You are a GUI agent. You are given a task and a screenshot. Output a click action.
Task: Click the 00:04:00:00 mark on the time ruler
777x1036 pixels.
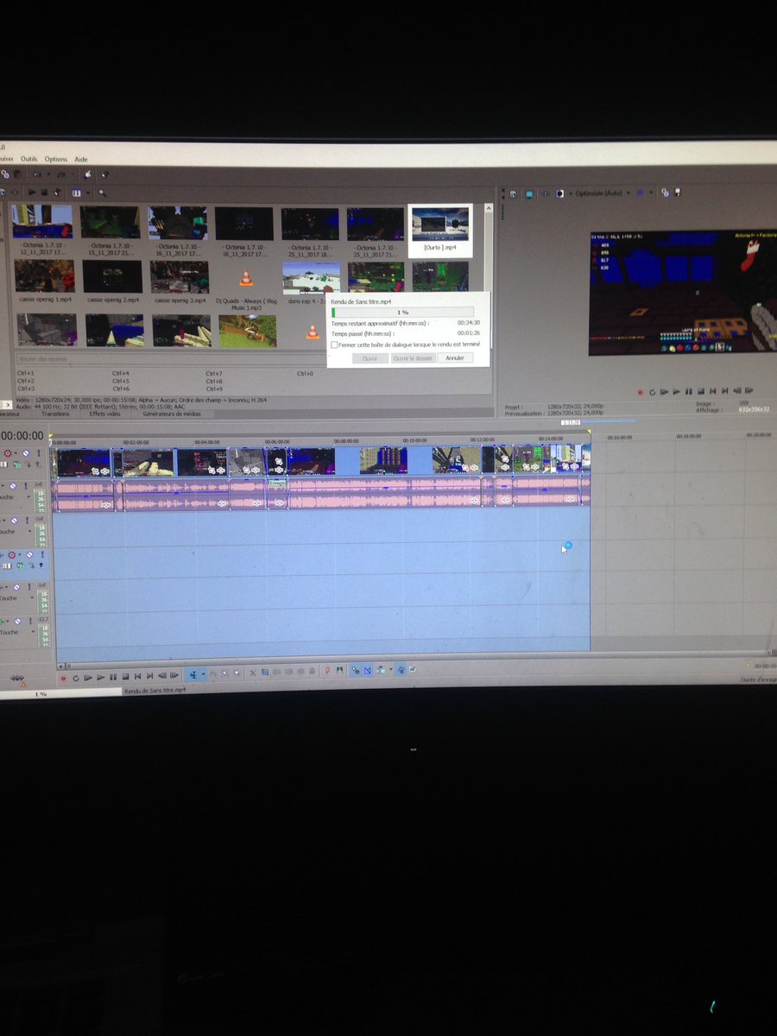point(206,441)
